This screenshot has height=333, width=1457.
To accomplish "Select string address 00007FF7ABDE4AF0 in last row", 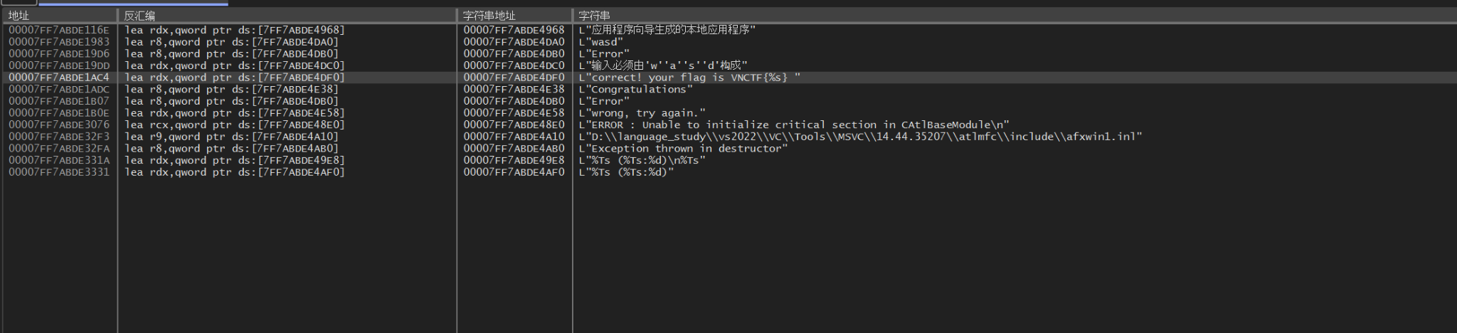I will [x=514, y=172].
